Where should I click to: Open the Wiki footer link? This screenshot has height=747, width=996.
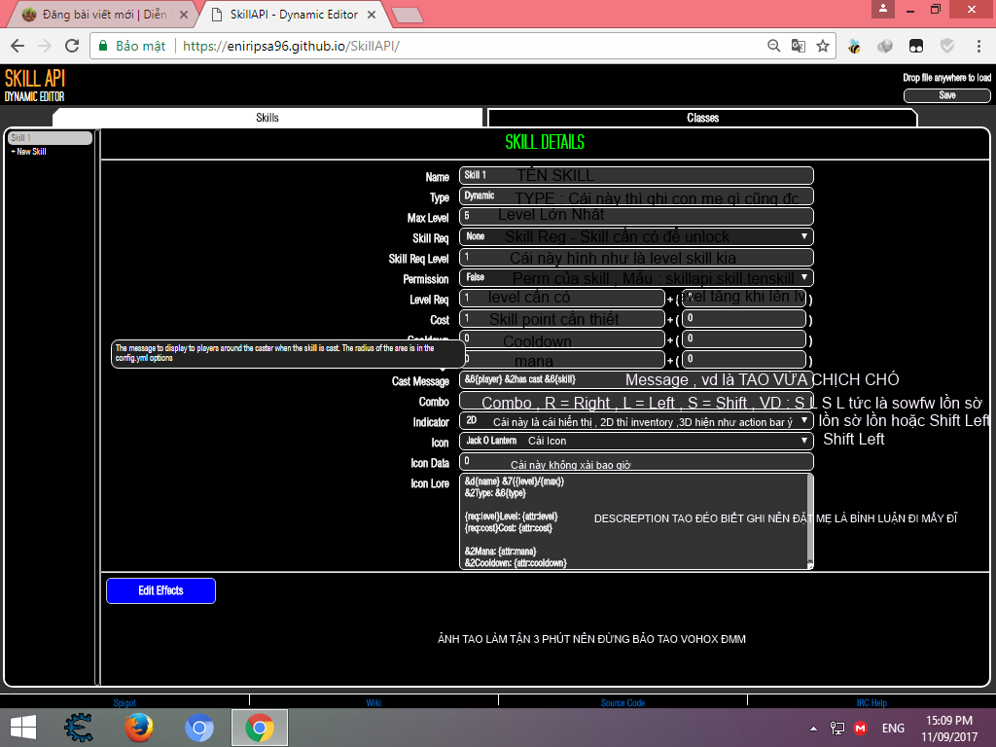click(373, 702)
